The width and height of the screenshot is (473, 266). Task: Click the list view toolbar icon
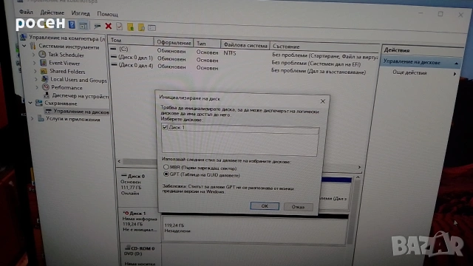click(x=152, y=28)
